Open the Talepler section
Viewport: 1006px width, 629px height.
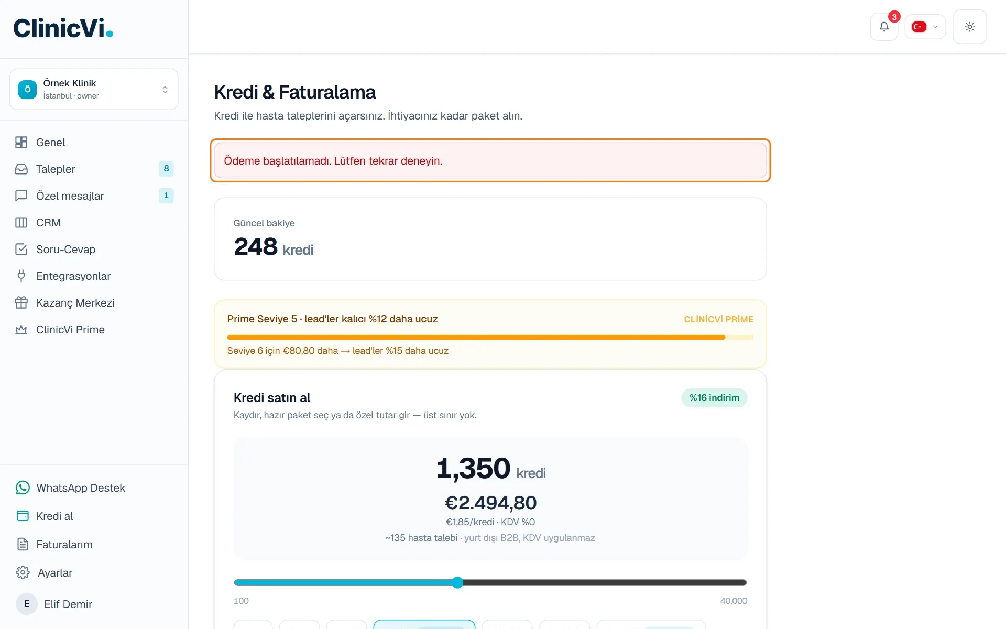[x=94, y=169]
